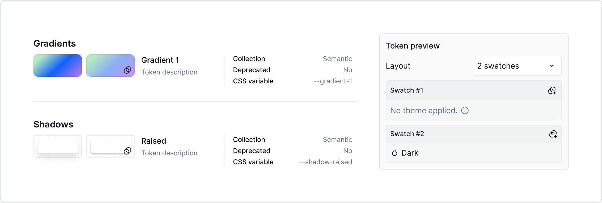Select the Gradients section heading
This screenshot has height=203, width=602.
(55, 43)
